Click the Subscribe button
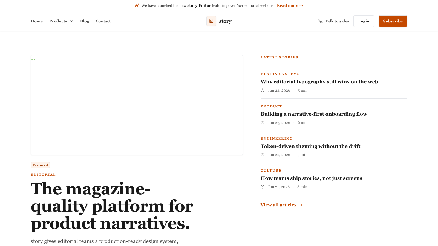The height and width of the screenshot is (246, 438). point(393,21)
